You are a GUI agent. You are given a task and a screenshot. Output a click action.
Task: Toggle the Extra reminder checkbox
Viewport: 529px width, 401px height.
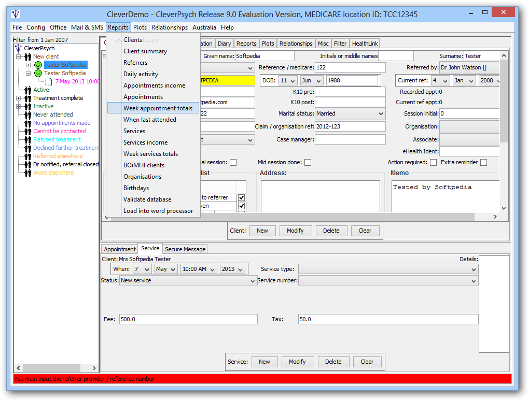click(x=483, y=163)
